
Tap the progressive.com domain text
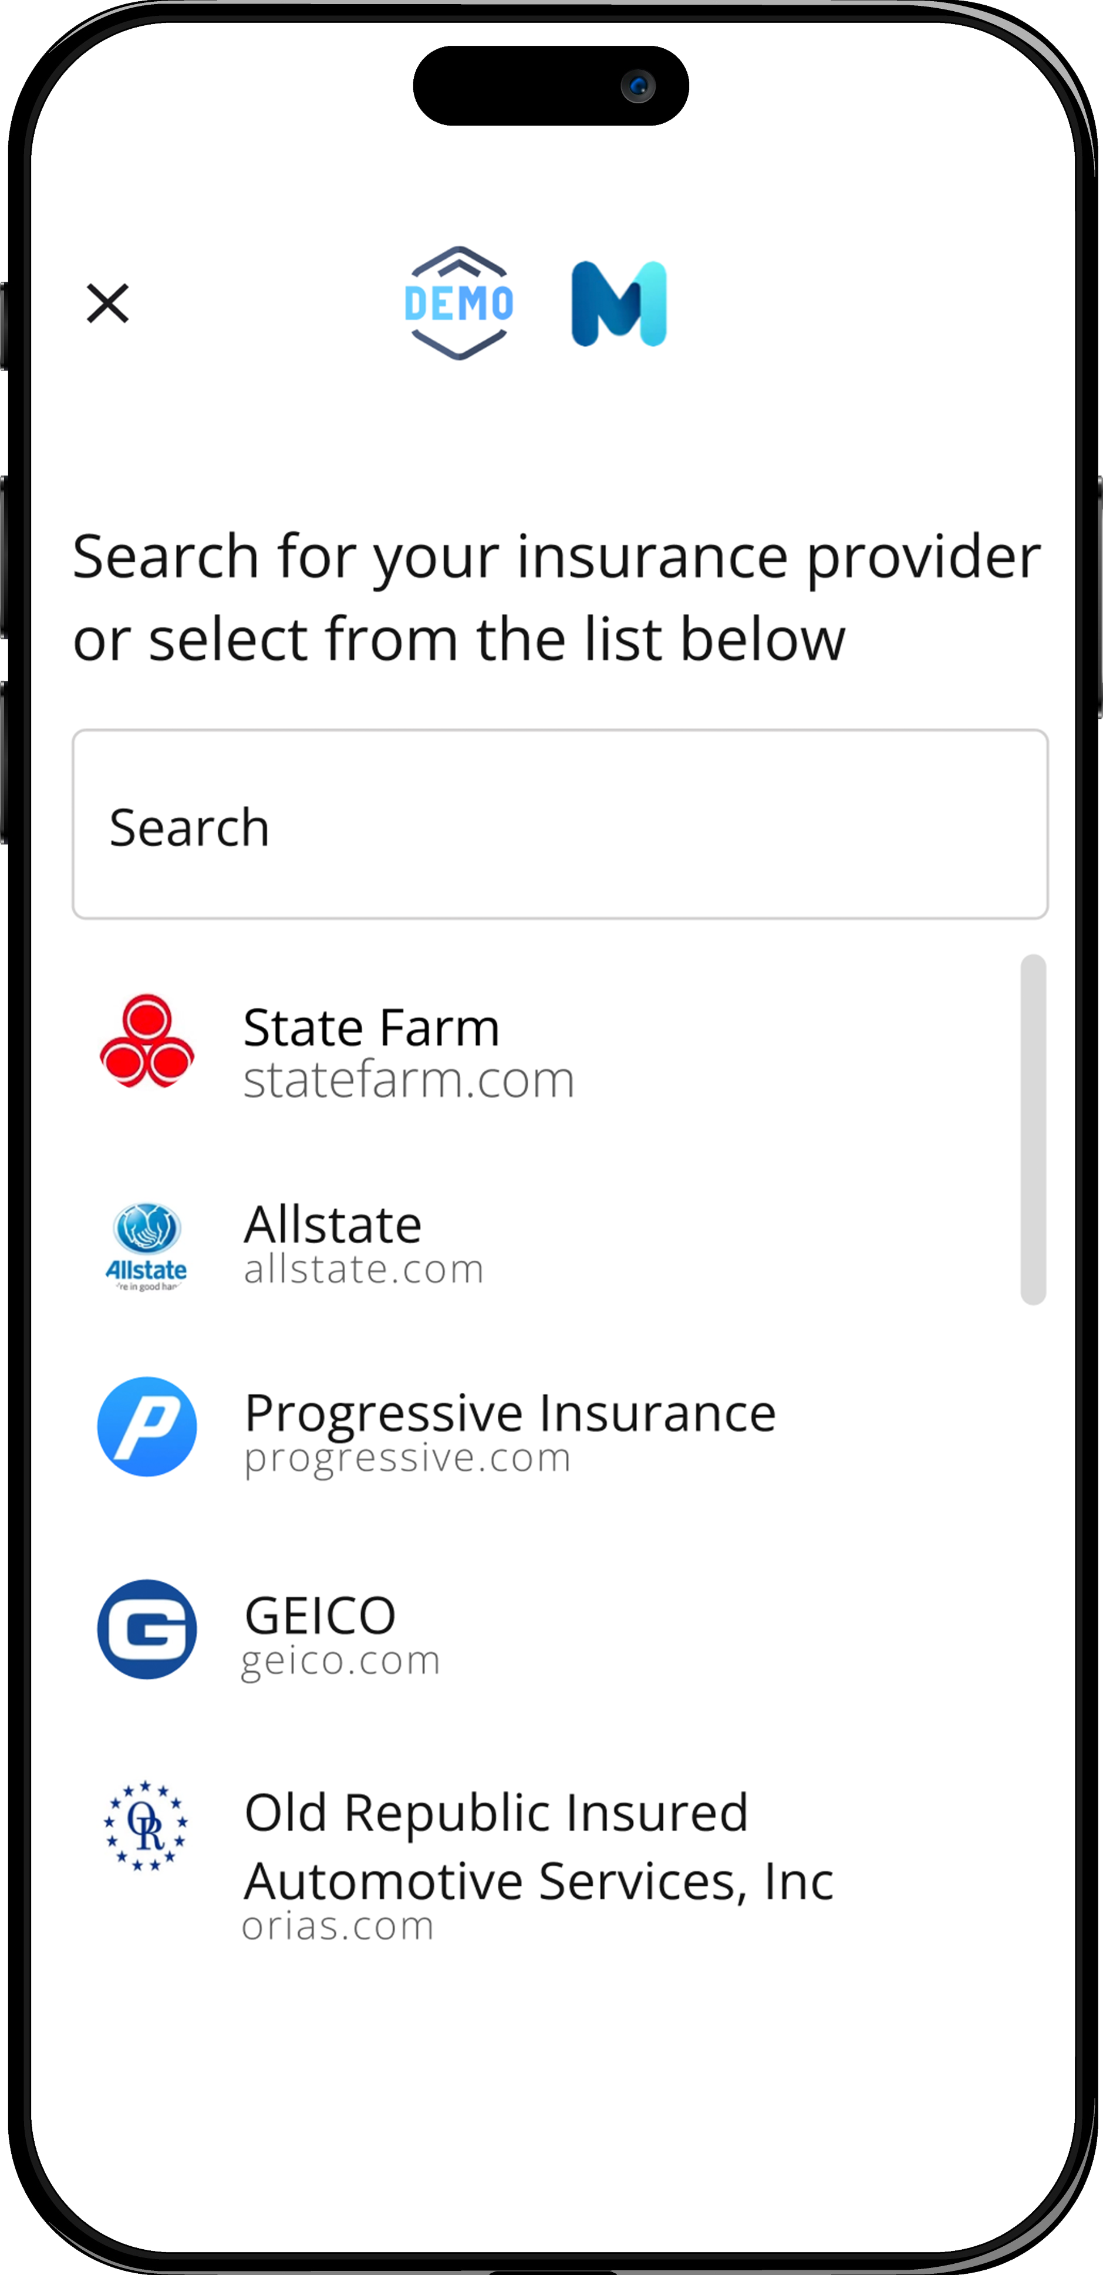(x=407, y=1458)
